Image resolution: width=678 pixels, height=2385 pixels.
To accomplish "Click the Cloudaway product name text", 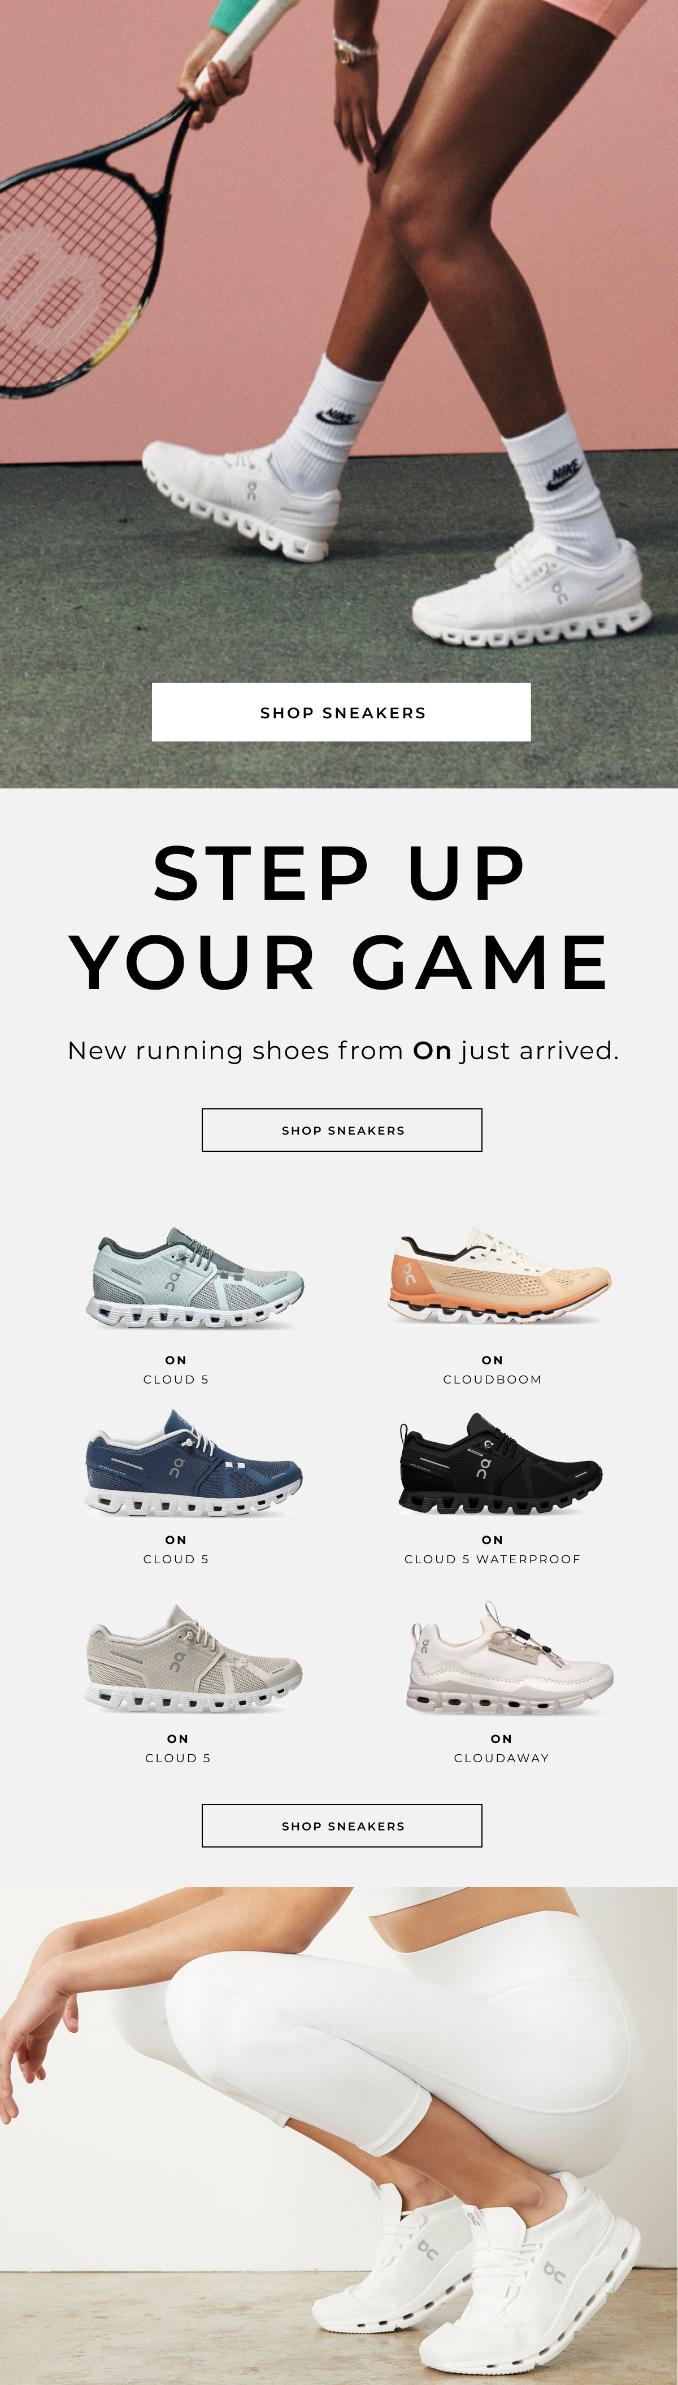I will (501, 1757).
